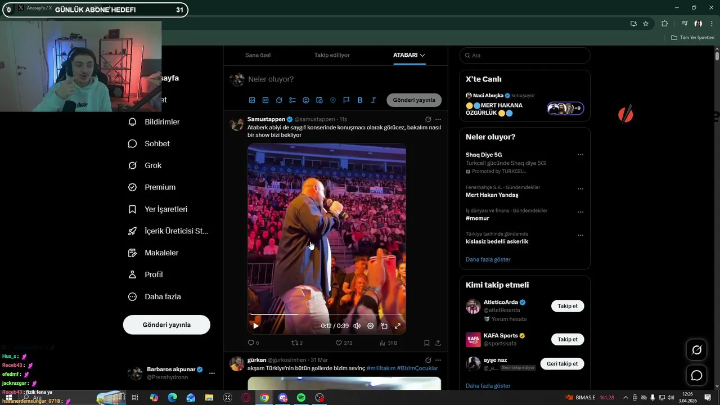720x405 pixels.
Task: Open Grok explain on Samustappen post
Action: pyautogui.click(x=428, y=119)
